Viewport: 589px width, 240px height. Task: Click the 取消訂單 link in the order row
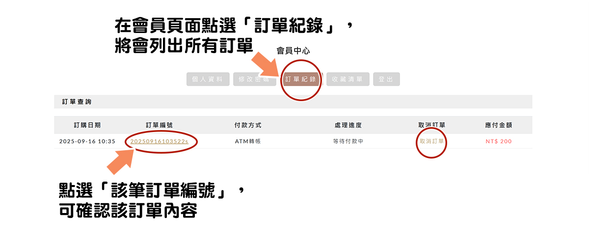click(432, 141)
